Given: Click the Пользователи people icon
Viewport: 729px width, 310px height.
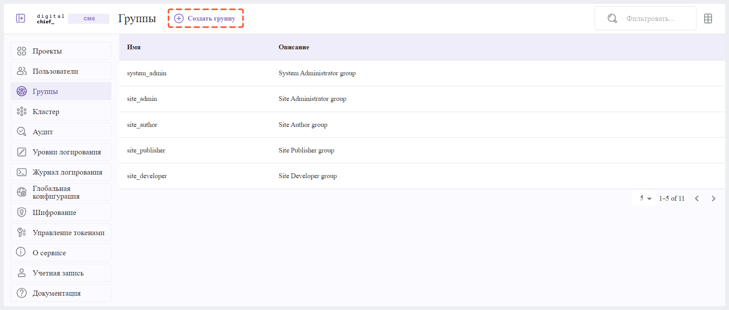Looking at the screenshot, I should (21, 71).
